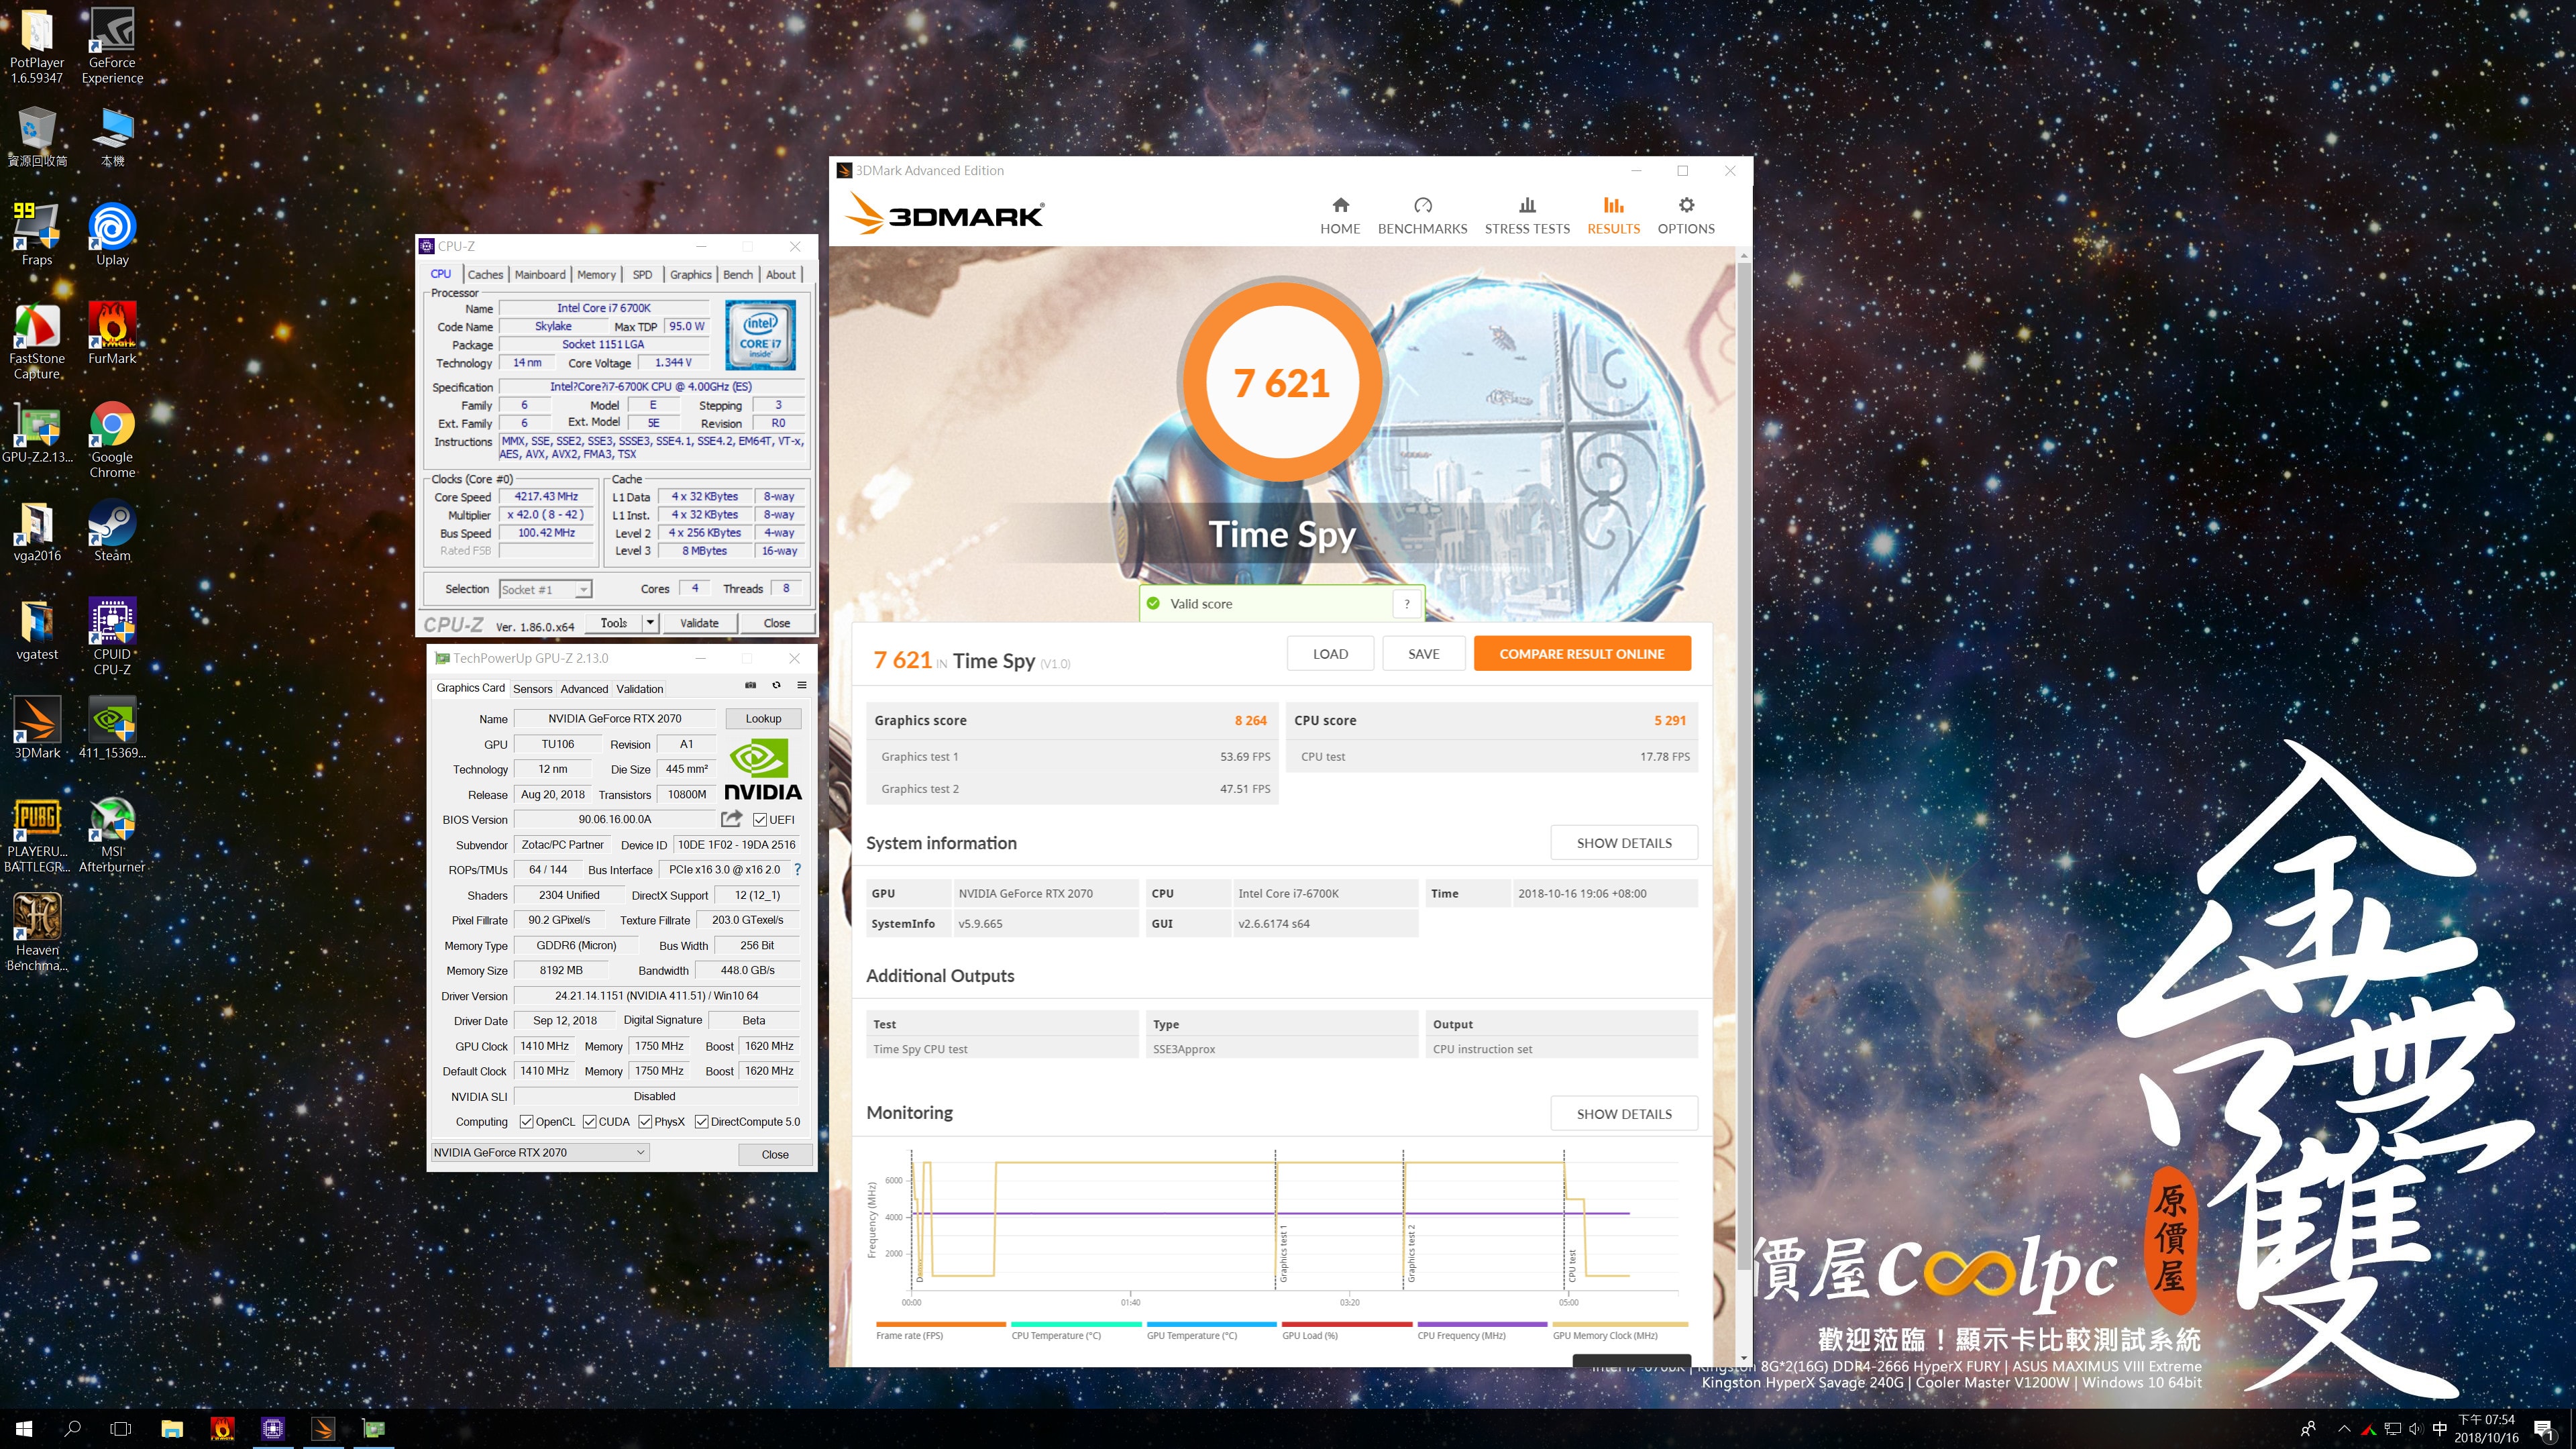This screenshot has height=1449, width=2576.
Task: Launch GeForce Experience from the desktop
Action: point(112,45)
